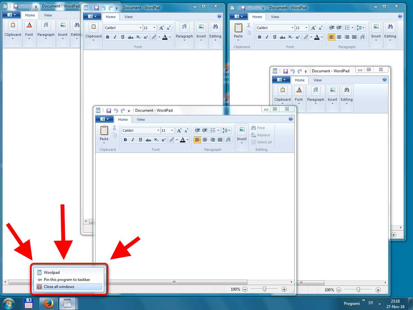Click Copy icon in the front center window
413x310 pixels.
point(114,135)
